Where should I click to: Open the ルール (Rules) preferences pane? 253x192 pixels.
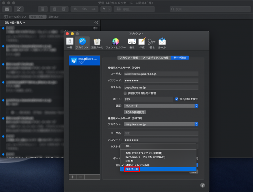coord(162,43)
